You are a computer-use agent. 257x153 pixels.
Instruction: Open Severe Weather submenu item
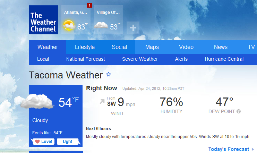(x=140, y=59)
